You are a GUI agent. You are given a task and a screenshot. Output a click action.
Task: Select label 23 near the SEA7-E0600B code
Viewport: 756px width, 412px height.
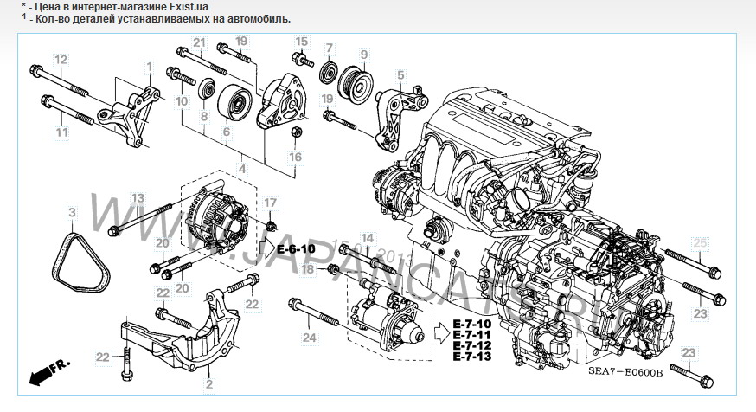tap(689, 352)
